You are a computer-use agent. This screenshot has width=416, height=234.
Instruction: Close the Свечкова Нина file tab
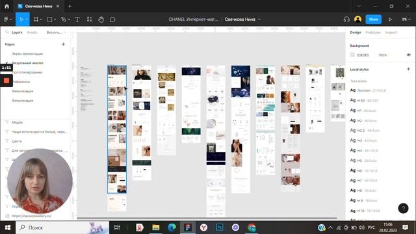[58, 6]
